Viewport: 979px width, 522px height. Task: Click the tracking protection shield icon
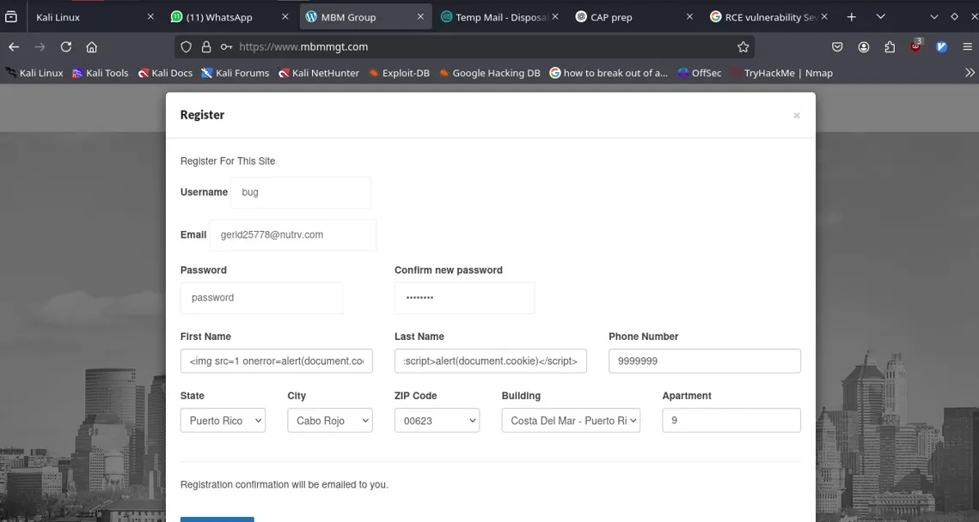186,47
